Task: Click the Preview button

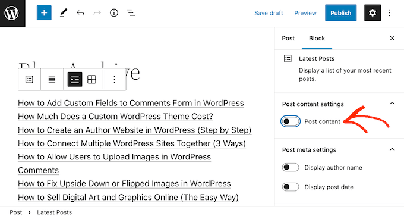Action: click(305, 13)
